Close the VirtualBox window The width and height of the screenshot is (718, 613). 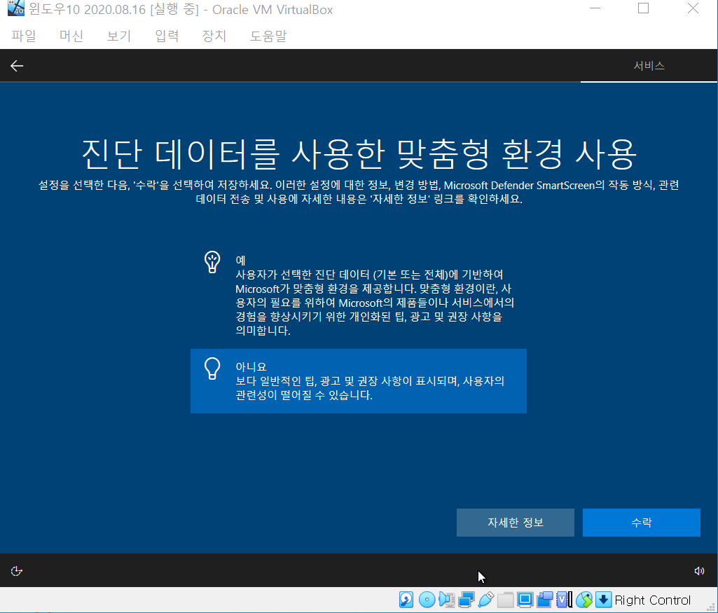point(693,8)
